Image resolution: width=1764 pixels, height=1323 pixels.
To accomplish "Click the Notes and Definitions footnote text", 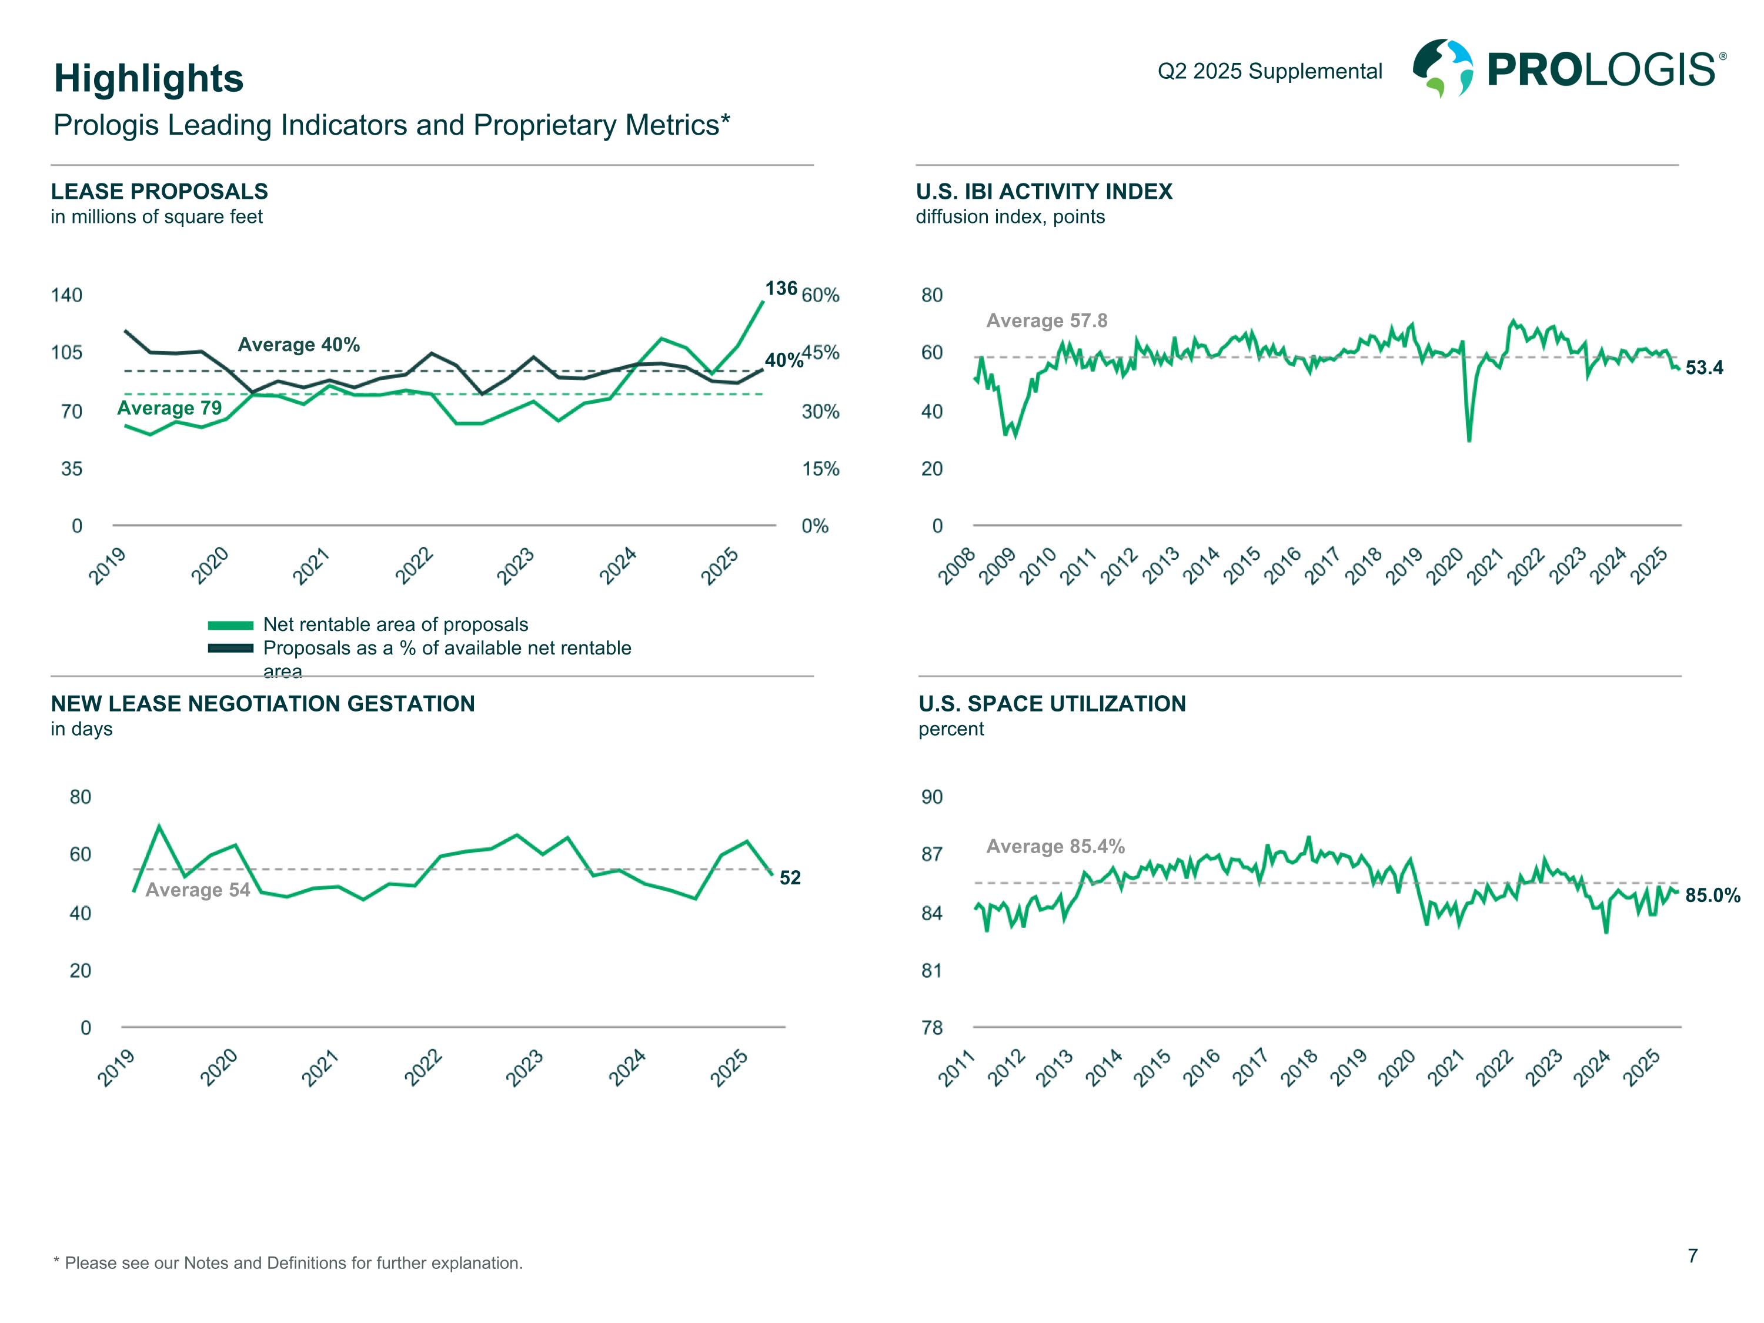I will tap(288, 1263).
